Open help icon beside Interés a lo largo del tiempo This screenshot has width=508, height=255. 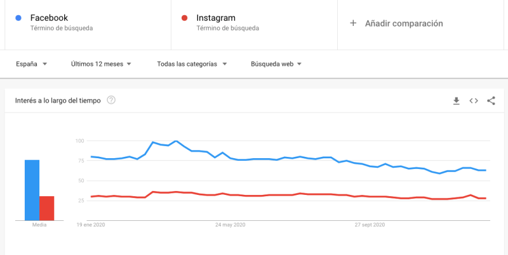pyautogui.click(x=111, y=100)
